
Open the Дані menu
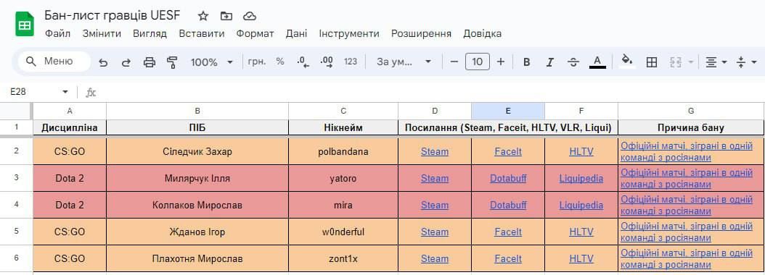[x=297, y=33]
